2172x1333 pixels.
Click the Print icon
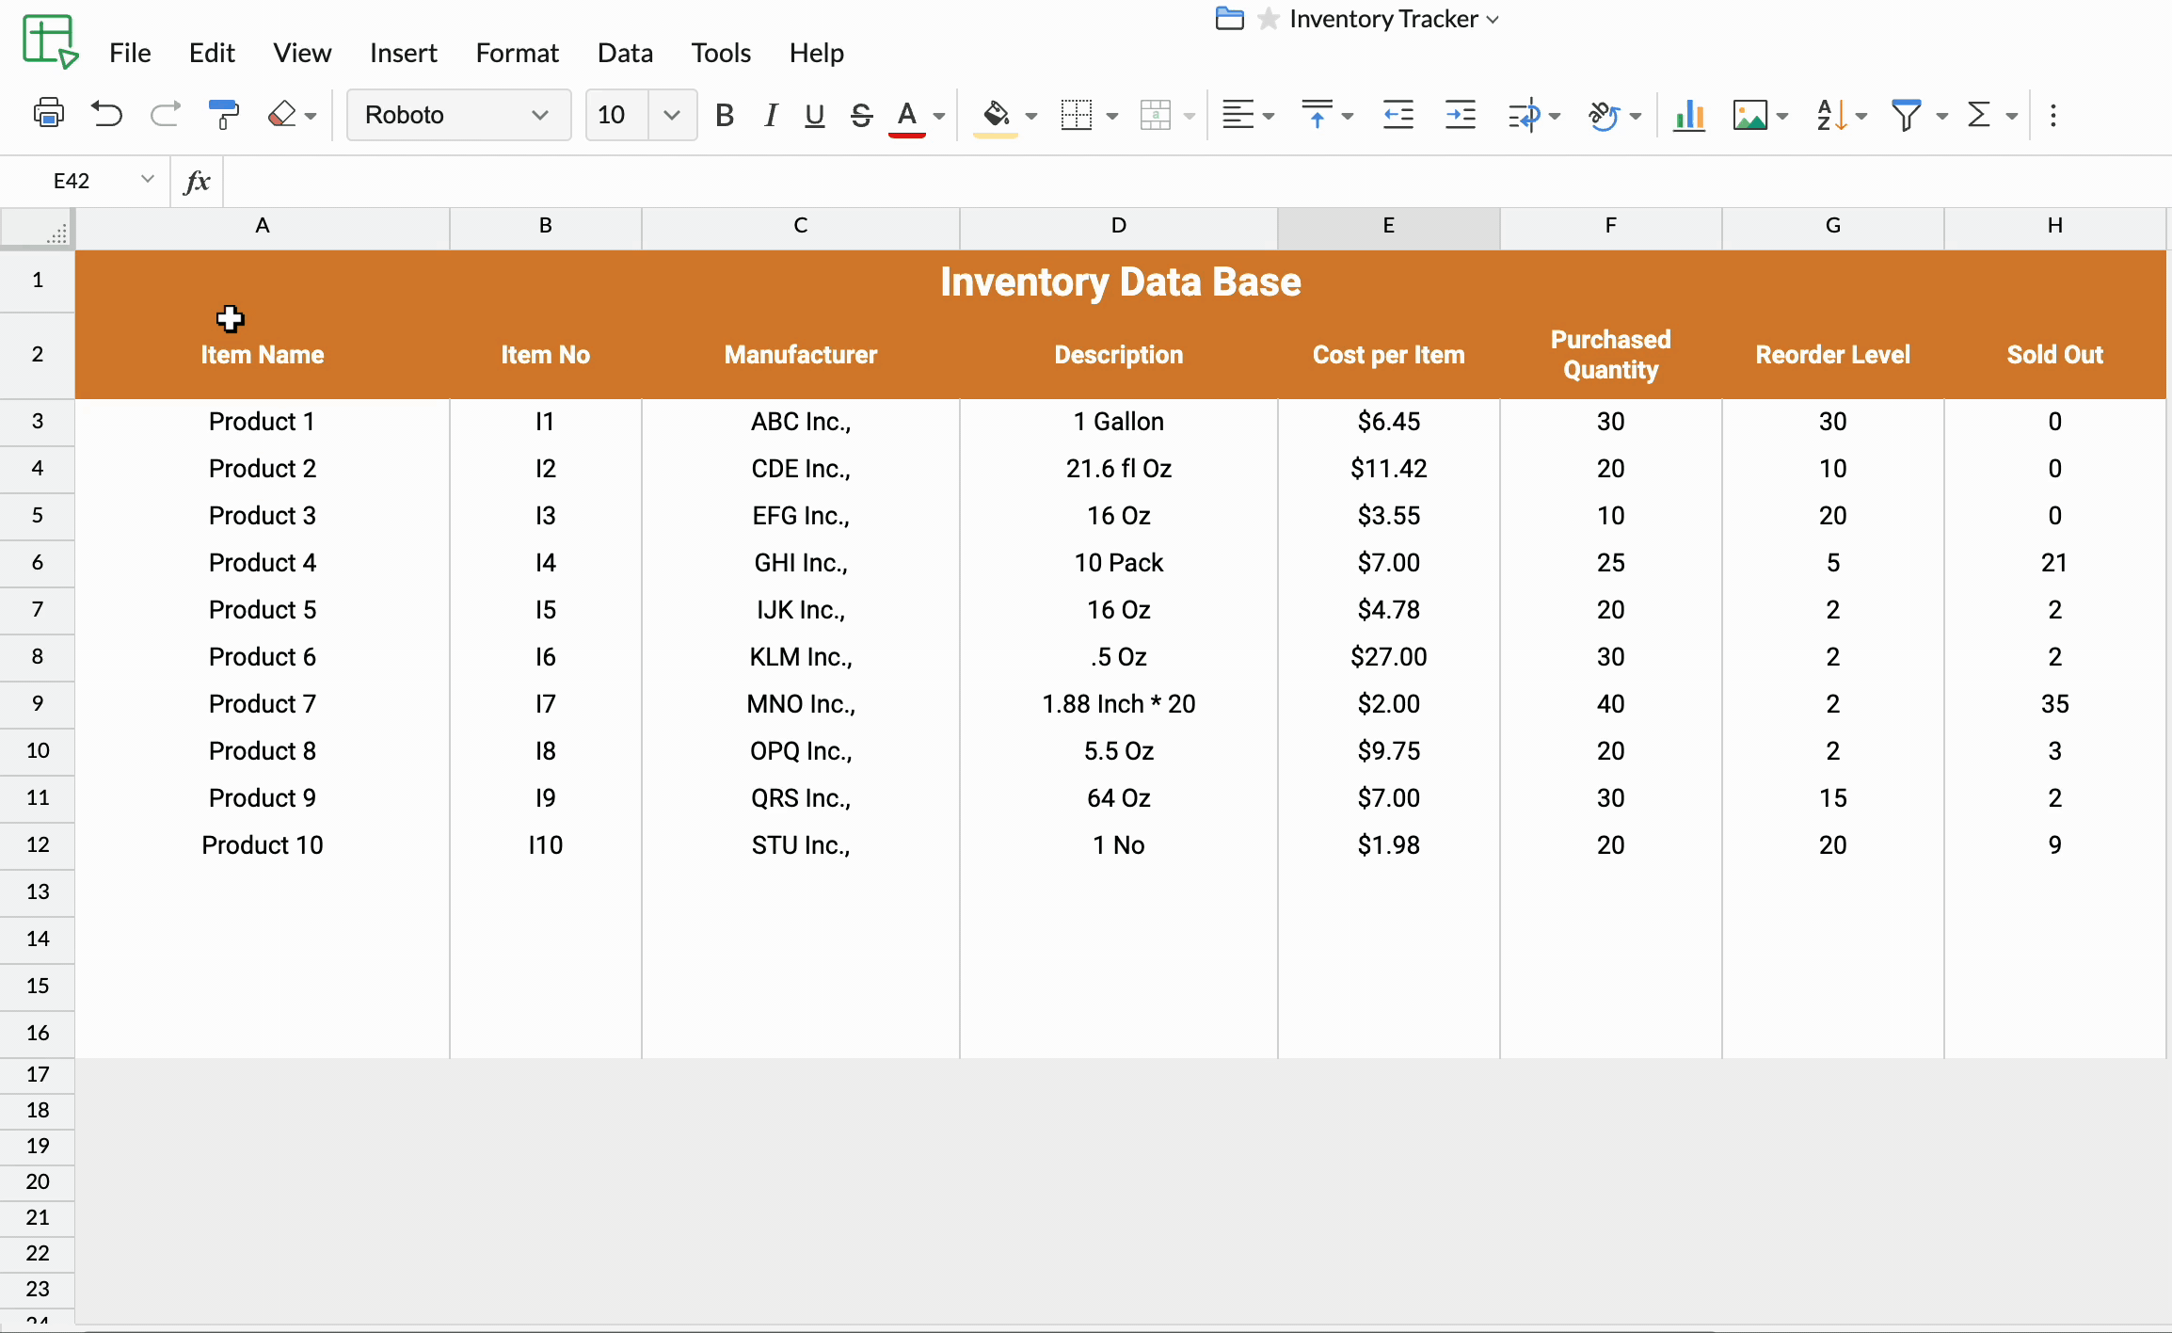(x=49, y=114)
